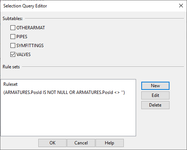The width and height of the screenshot is (187, 150).
Task: Click the Edit rule set button
Action: 155,95
